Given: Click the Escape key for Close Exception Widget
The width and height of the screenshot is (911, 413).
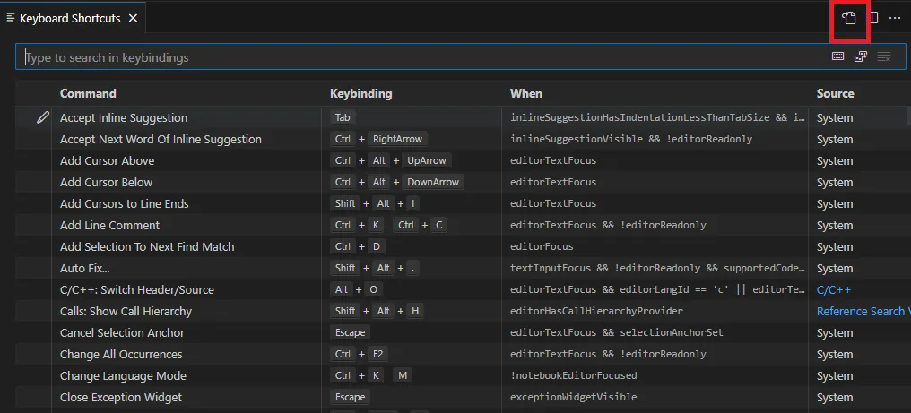Looking at the screenshot, I should click(350, 397).
